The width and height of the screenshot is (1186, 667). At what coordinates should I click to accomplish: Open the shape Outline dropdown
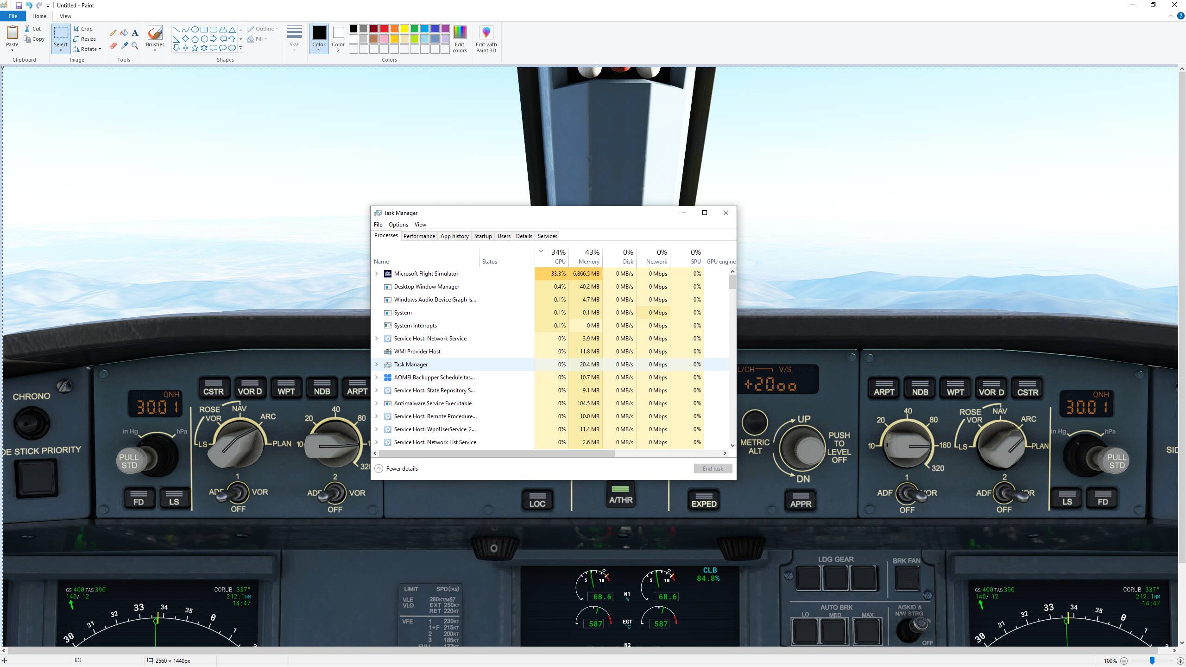pos(262,29)
